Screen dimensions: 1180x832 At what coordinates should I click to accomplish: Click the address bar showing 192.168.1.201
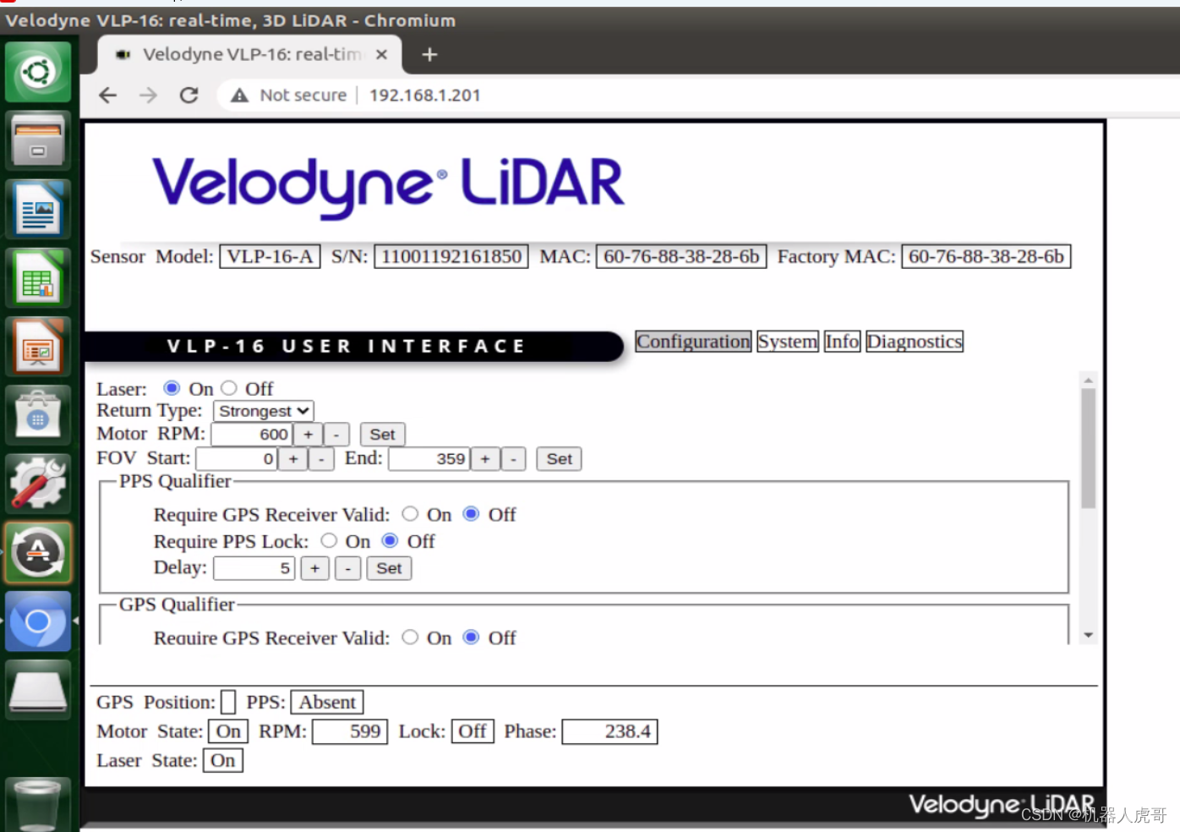pyautogui.click(x=424, y=96)
